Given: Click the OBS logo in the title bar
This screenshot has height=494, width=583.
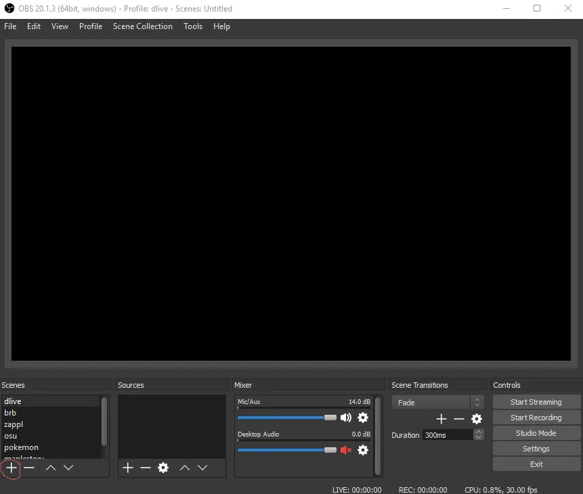Looking at the screenshot, I should 9,8.
